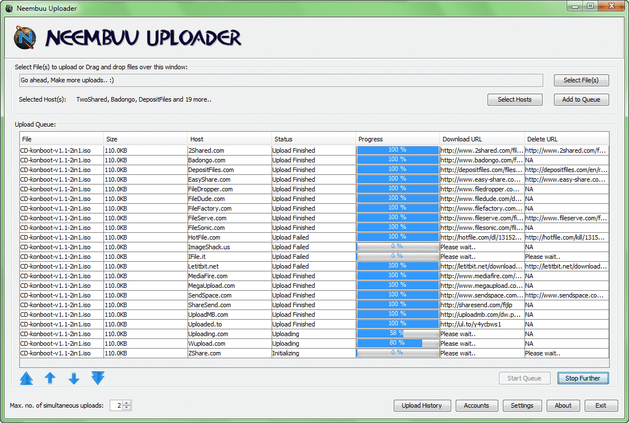This screenshot has width=629, height=423.
Task: Click the move up arrow icon
Action: tap(50, 378)
